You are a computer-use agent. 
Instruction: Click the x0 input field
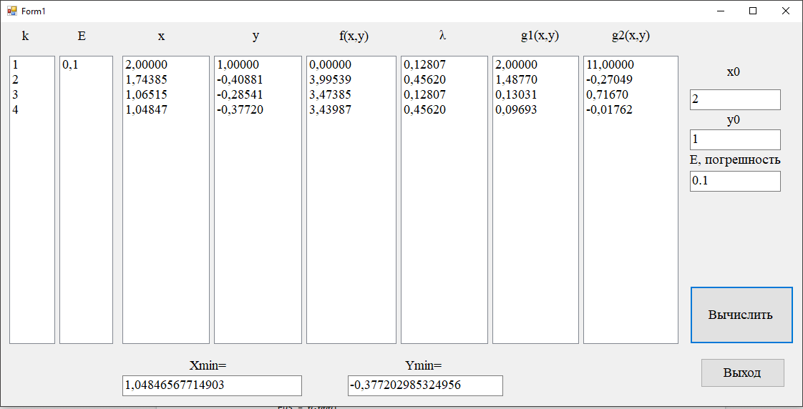[x=735, y=99]
